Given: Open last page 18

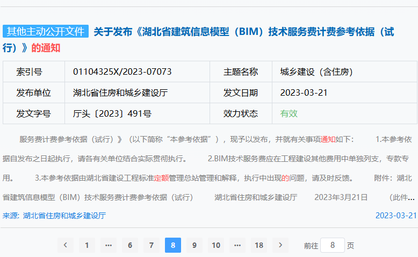Looking at the screenshot, I should pyautogui.click(x=259, y=245).
